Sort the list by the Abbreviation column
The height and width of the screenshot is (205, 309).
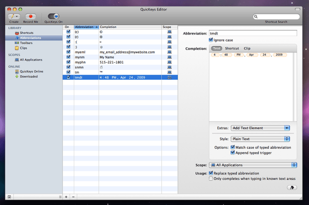coord(86,27)
